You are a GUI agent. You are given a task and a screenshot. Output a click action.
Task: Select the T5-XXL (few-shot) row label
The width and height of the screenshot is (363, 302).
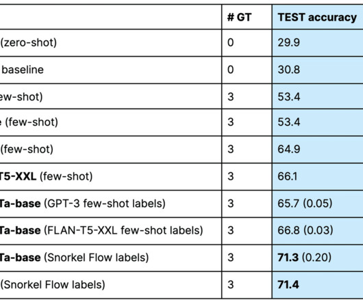pyautogui.click(x=46, y=177)
